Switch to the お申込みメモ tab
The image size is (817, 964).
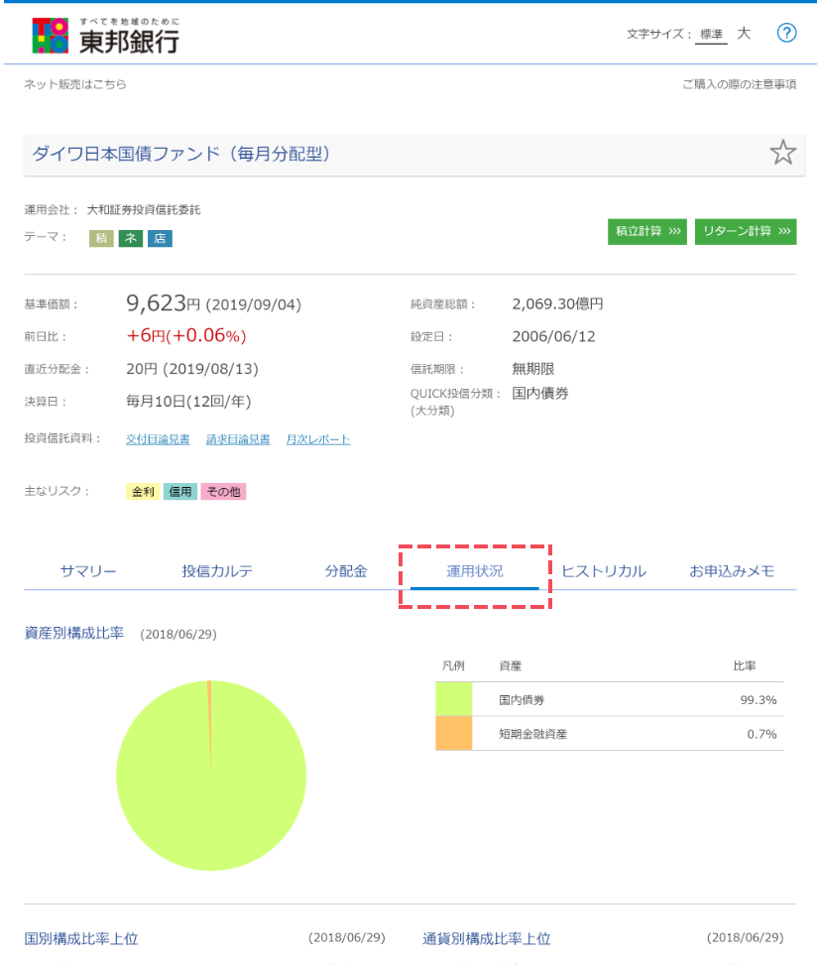732,571
